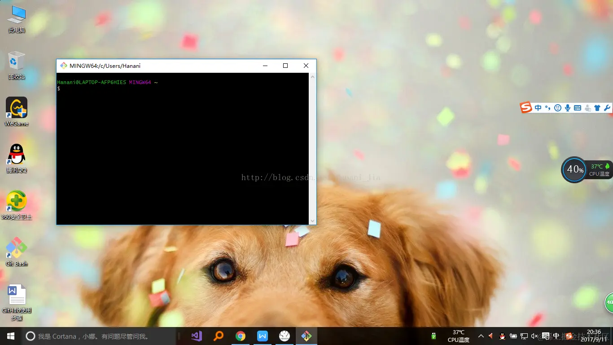Click the partial green circle at screen edge
The image size is (613, 345).
(x=609, y=302)
